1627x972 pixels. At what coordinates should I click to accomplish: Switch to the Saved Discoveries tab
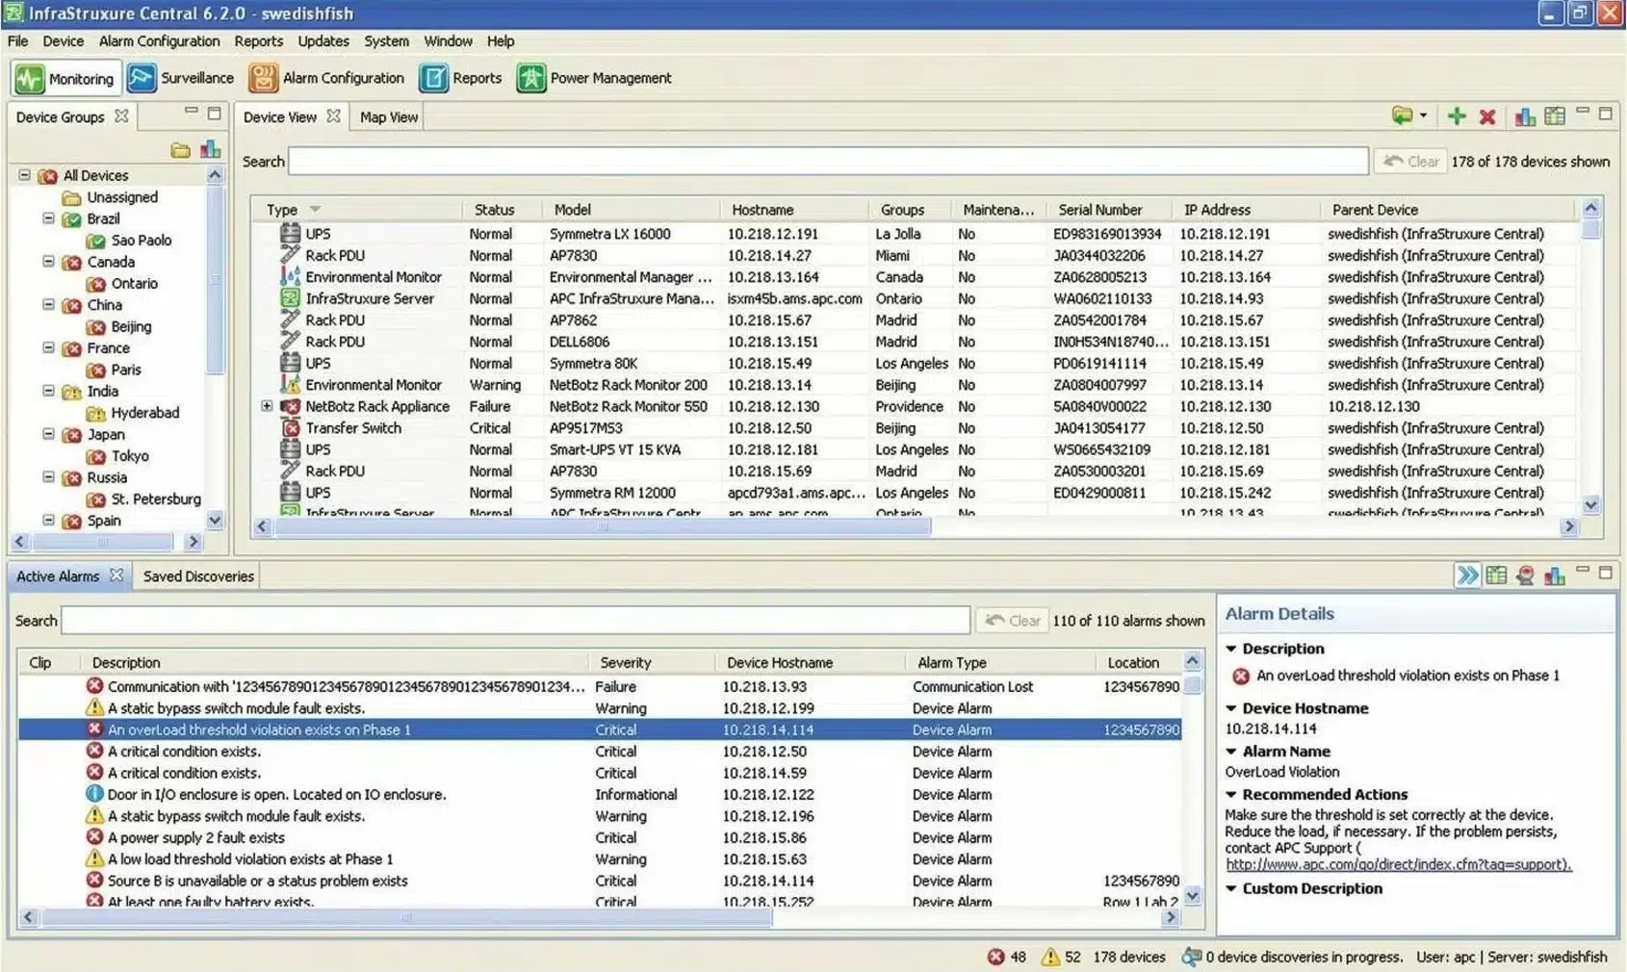(x=198, y=576)
